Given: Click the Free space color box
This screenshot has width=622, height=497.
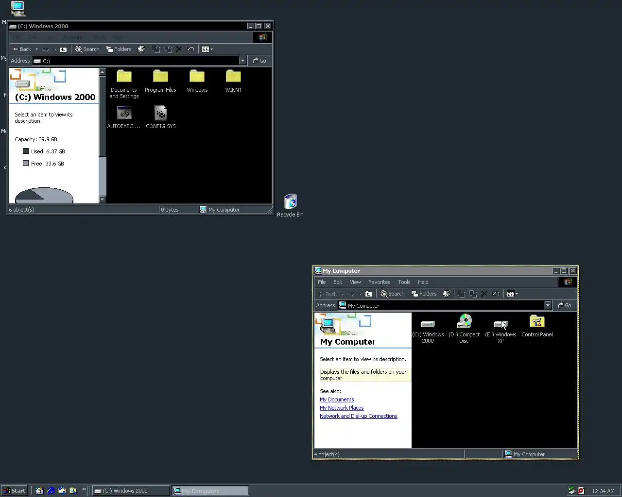Looking at the screenshot, I should 26,163.
